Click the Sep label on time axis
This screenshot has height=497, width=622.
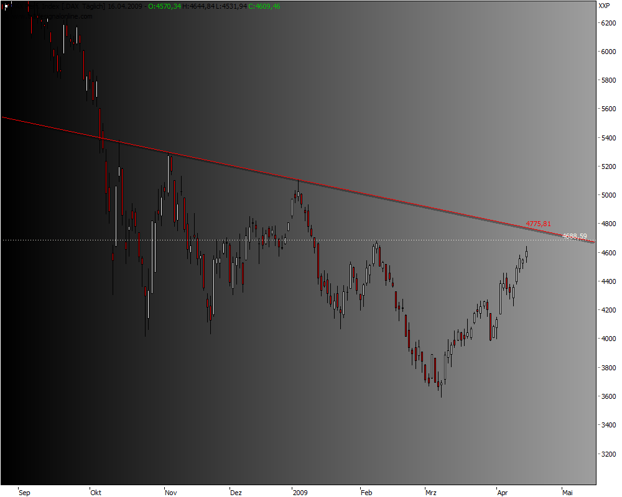tap(24, 492)
